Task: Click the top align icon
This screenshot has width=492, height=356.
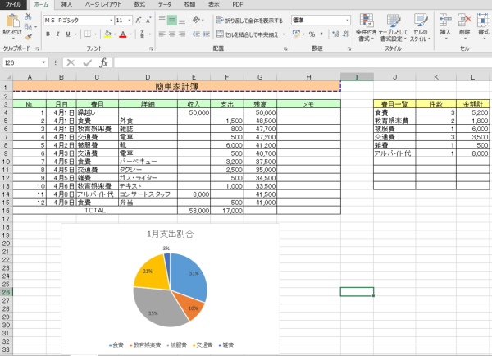Action: (162, 21)
